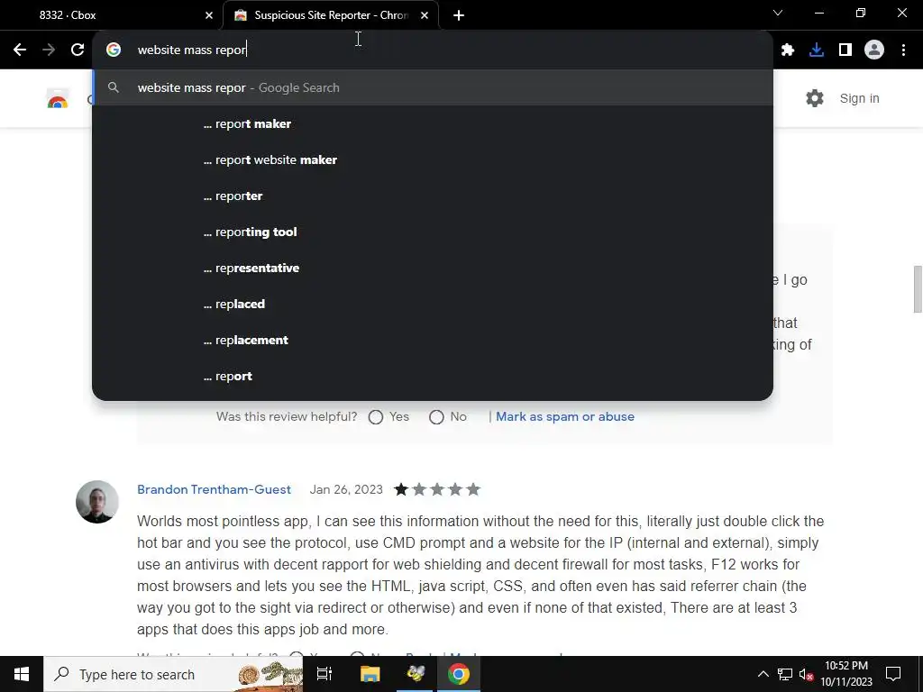923x692 pixels.
Task: Mark the review helpful with Yes radio
Action: (376, 417)
